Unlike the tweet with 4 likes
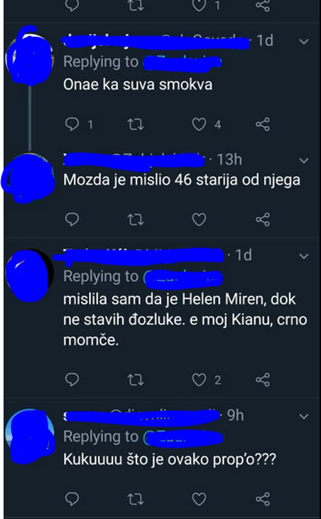 [x=199, y=124]
